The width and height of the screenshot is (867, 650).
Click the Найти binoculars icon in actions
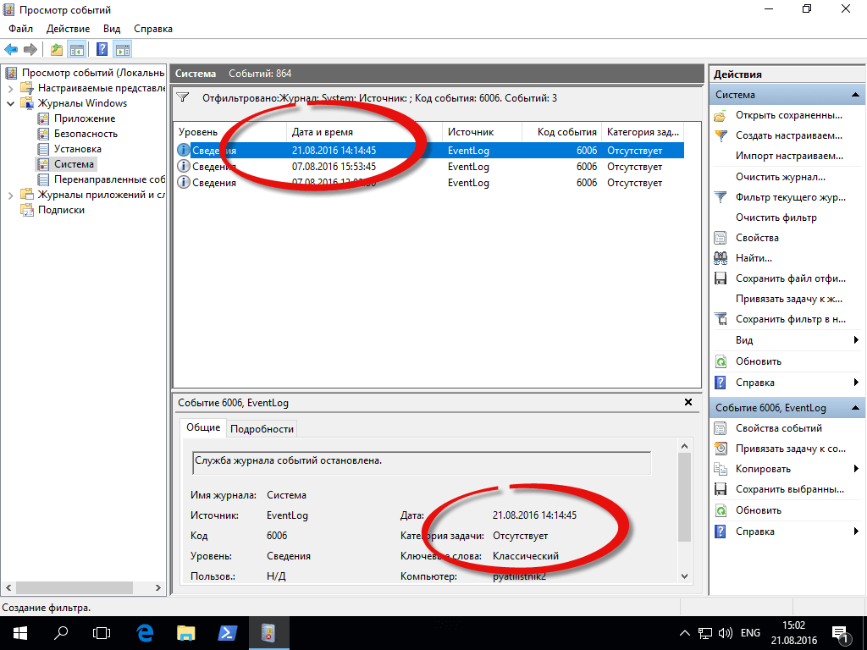[721, 258]
